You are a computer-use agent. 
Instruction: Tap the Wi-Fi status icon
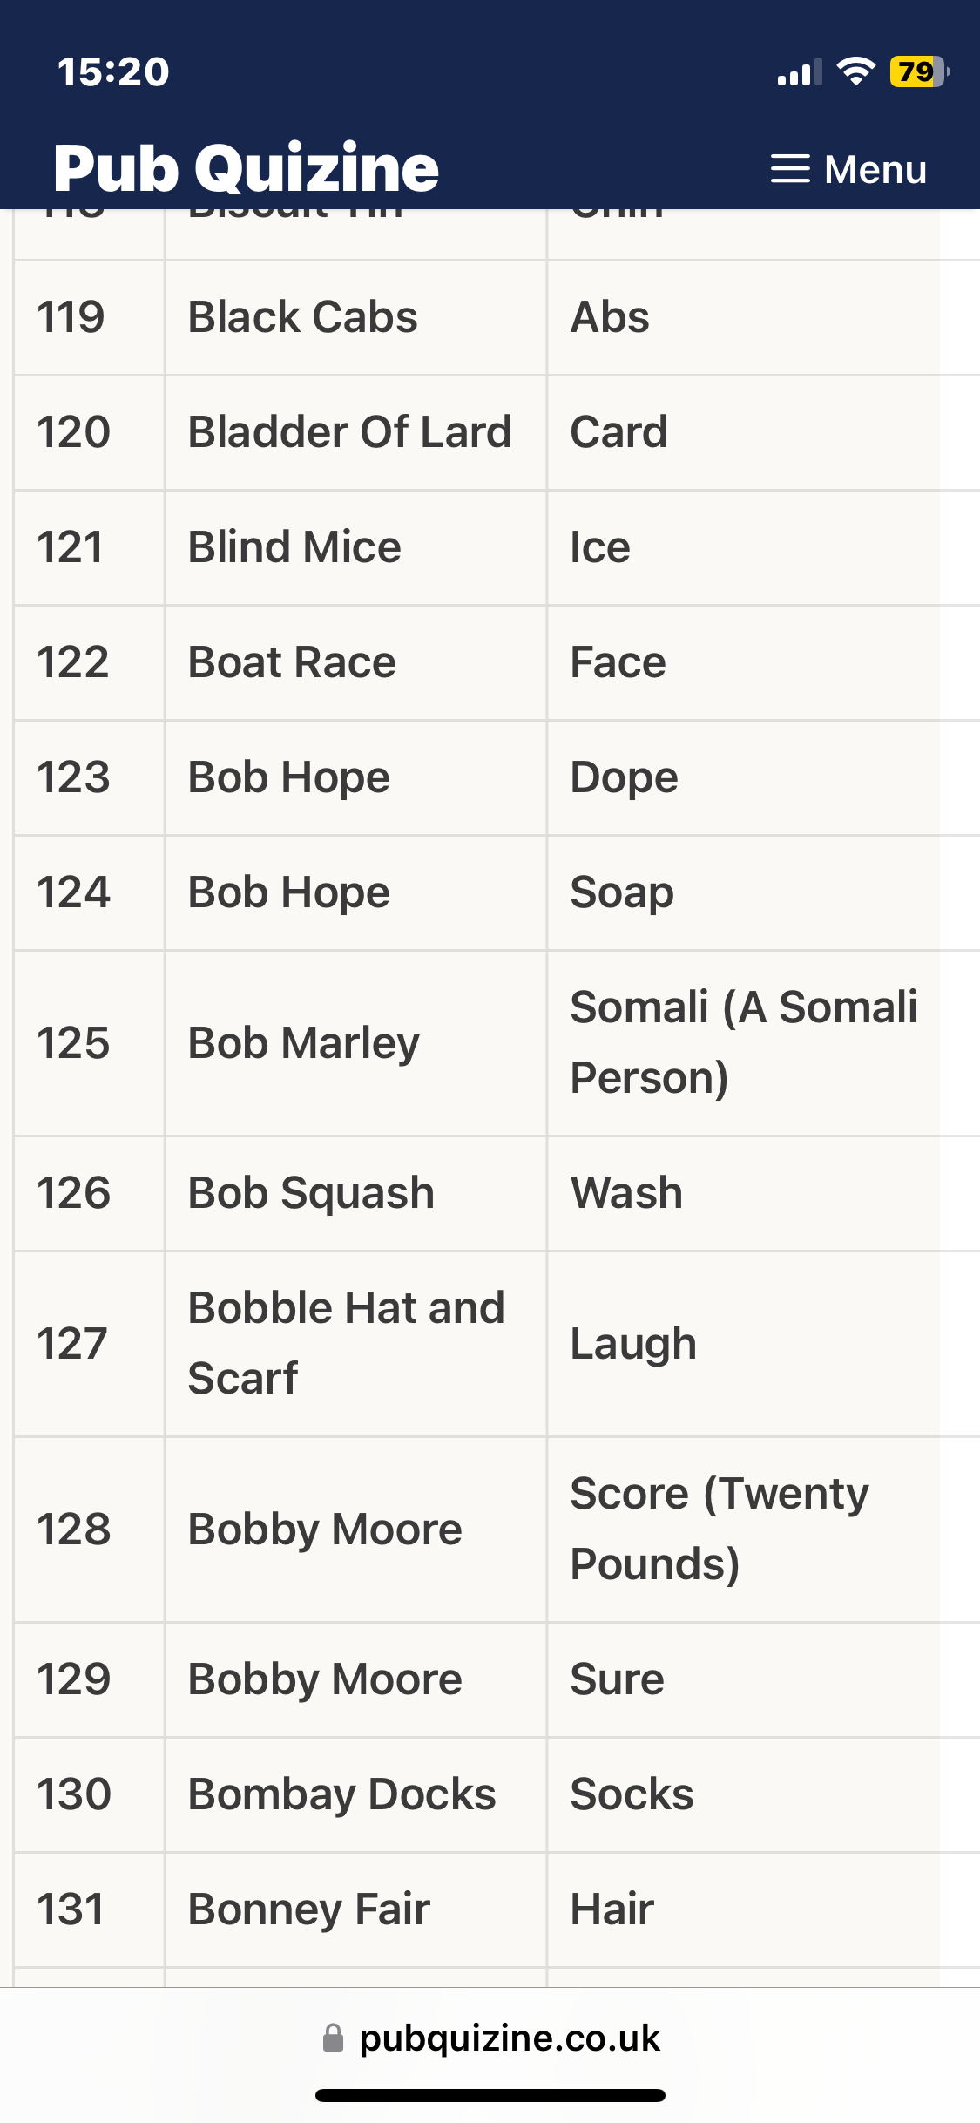tap(855, 71)
